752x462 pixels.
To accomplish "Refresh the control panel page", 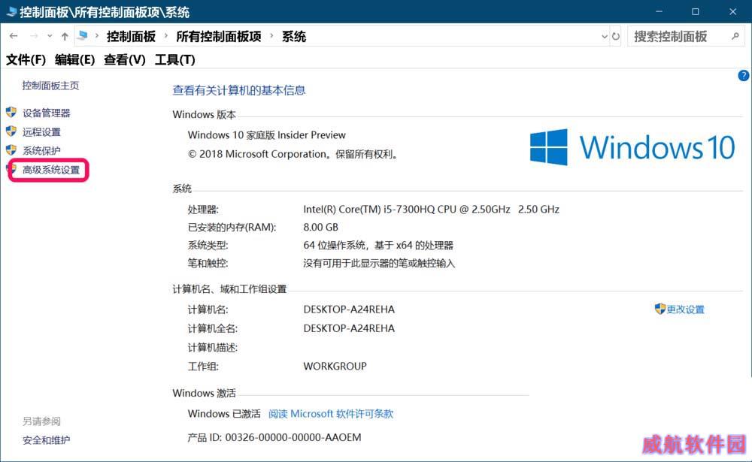I will click(616, 36).
